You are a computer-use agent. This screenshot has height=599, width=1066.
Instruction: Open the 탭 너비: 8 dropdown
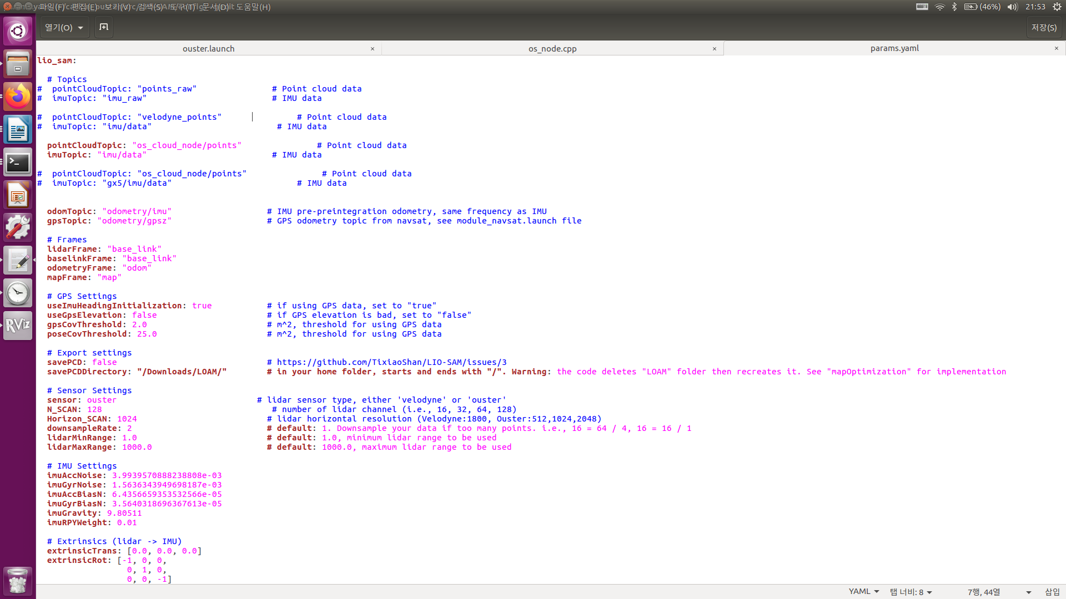coord(911,592)
